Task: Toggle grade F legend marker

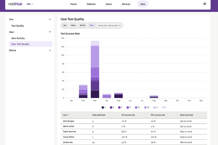Action: (x=163, y=107)
